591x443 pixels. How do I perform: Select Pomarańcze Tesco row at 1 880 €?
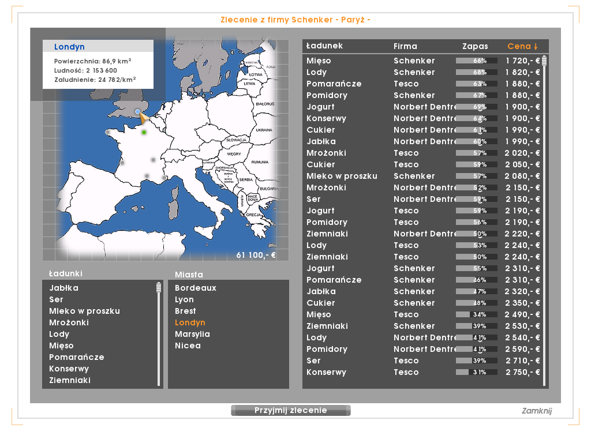[423, 84]
